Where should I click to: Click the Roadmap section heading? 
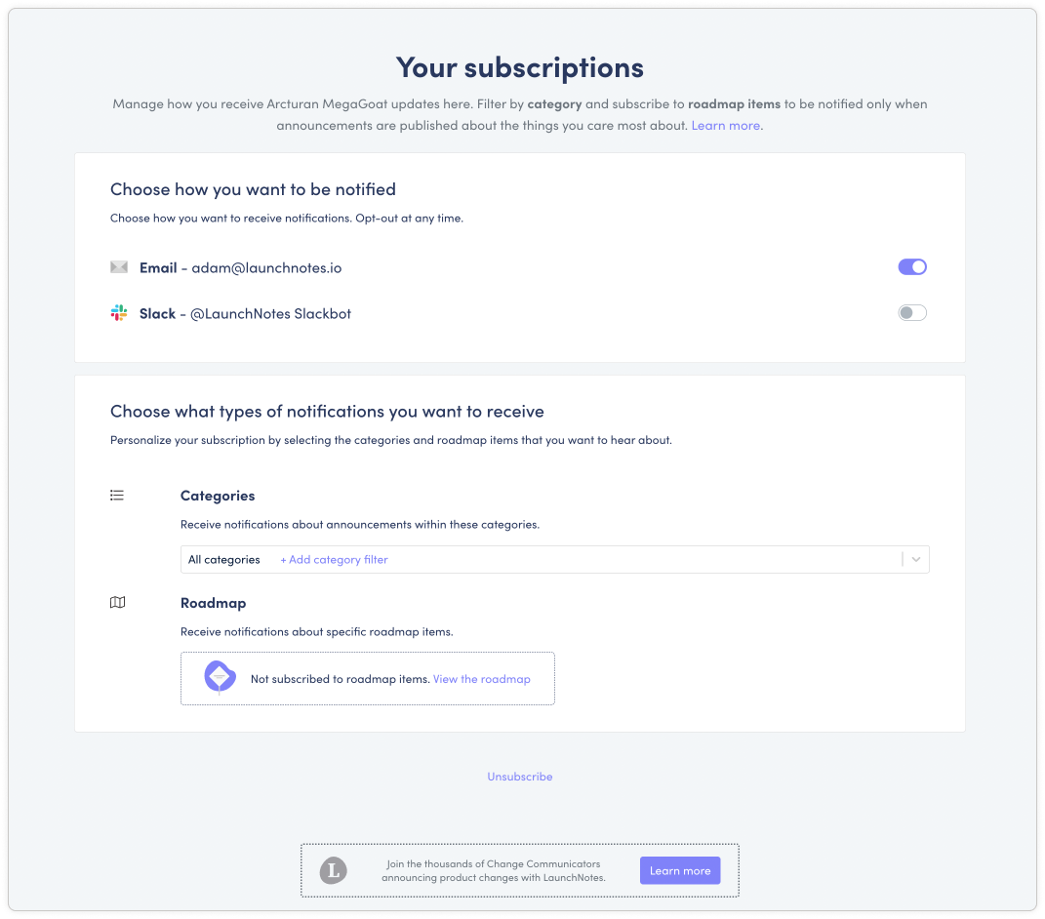click(x=214, y=603)
